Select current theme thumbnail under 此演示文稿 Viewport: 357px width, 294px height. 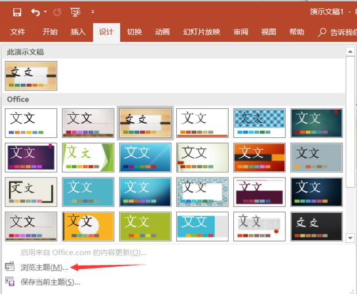pyautogui.click(x=31, y=76)
